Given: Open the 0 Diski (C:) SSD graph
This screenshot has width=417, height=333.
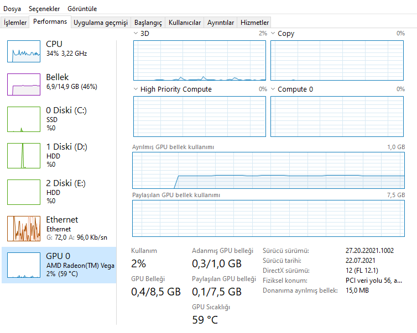Looking at the screenshot, I should [x=24, y=119].
